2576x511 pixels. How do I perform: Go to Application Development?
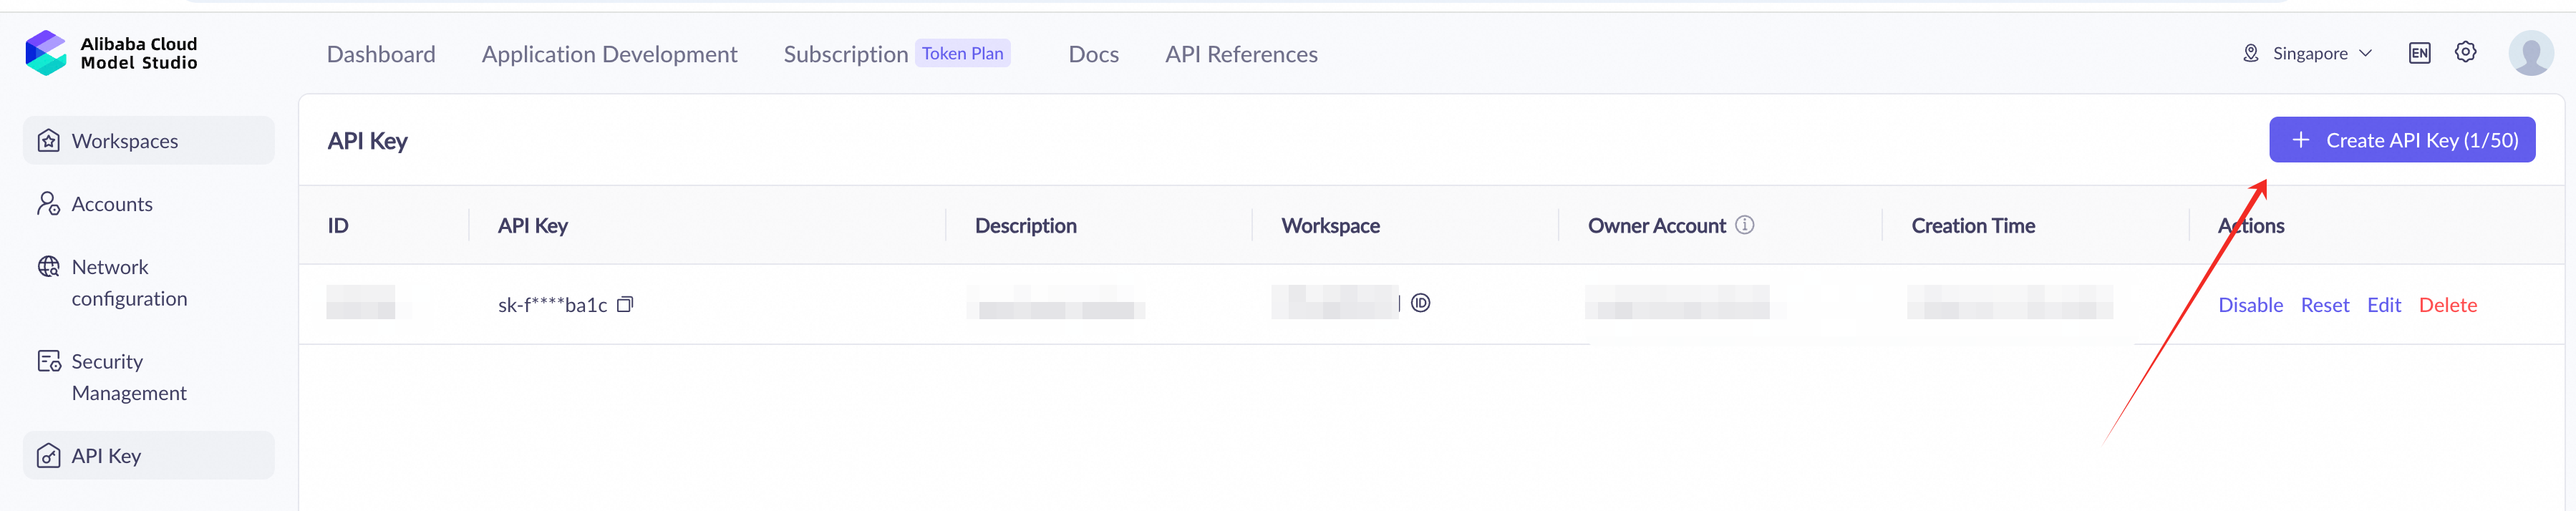[609, 54]
